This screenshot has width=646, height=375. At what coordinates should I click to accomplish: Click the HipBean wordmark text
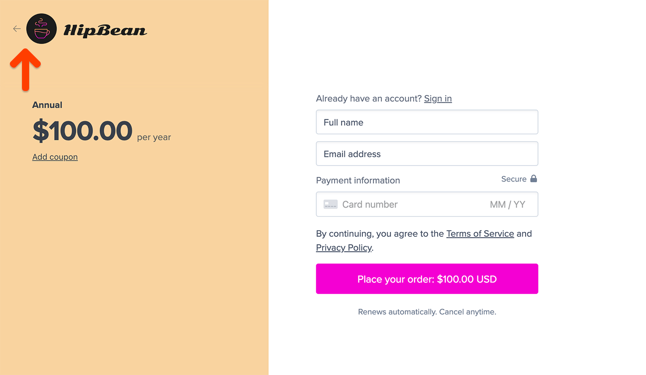105,30
